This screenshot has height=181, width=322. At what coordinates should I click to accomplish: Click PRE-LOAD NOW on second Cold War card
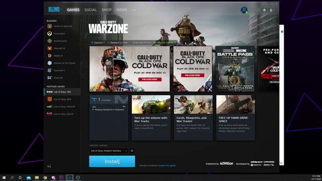[x=193, y=75]
